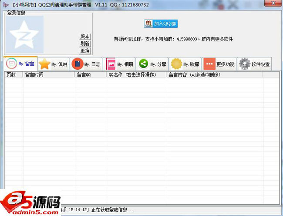Click the book icon on My.日志 tab
The image size is (283, 216).
[x=77, y=64]
